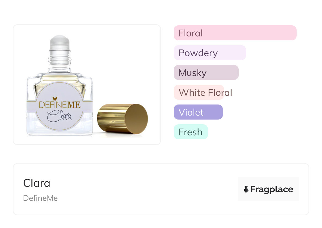Image resolution: width=322 pixels, height=228 pixels.
Task: Click the frosted rollerball top of the bottle
Action: click(59, 42)
